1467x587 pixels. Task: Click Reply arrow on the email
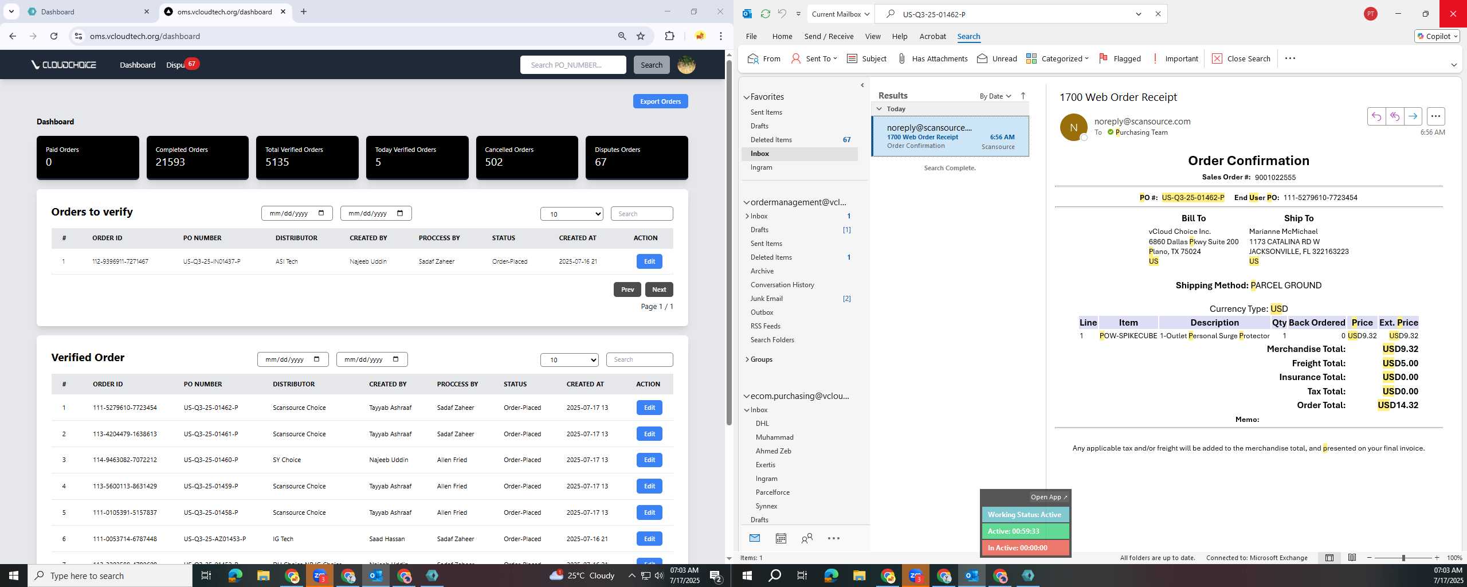[1376, 116]
